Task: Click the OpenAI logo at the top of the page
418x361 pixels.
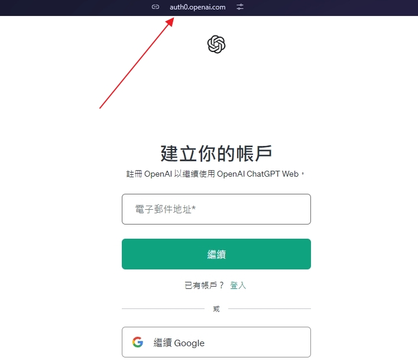Action: pos(216,44)
